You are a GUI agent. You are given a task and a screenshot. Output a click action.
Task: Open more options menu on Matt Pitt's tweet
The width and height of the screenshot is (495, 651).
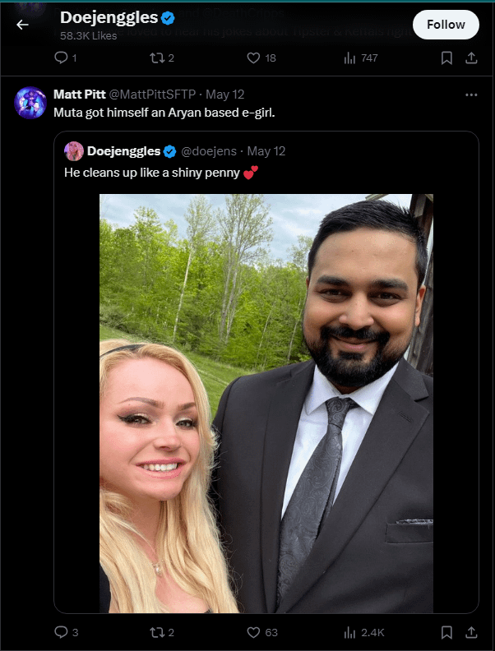(471, 95)
